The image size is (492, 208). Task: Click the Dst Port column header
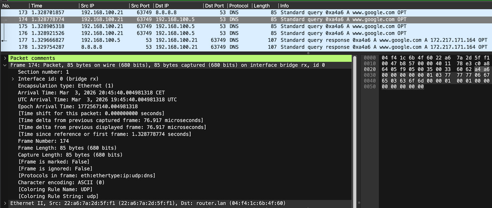coord(214,6)
